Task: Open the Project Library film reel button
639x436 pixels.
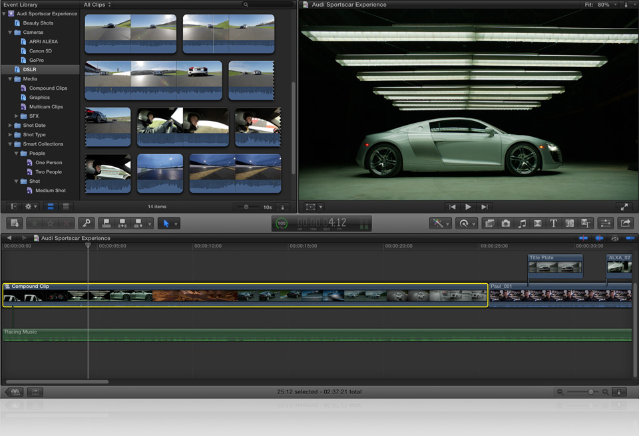Action: point(15,391)
